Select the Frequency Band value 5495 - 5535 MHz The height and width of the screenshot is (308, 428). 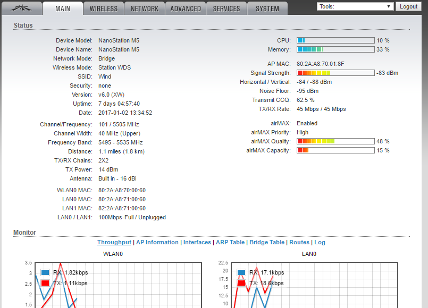click(121, 142)
